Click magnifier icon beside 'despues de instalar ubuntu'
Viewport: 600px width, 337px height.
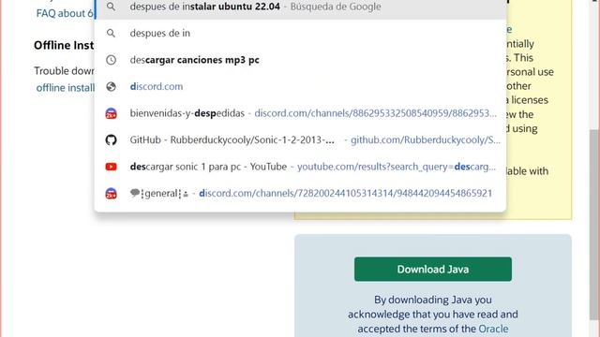[x=111, y=7]
